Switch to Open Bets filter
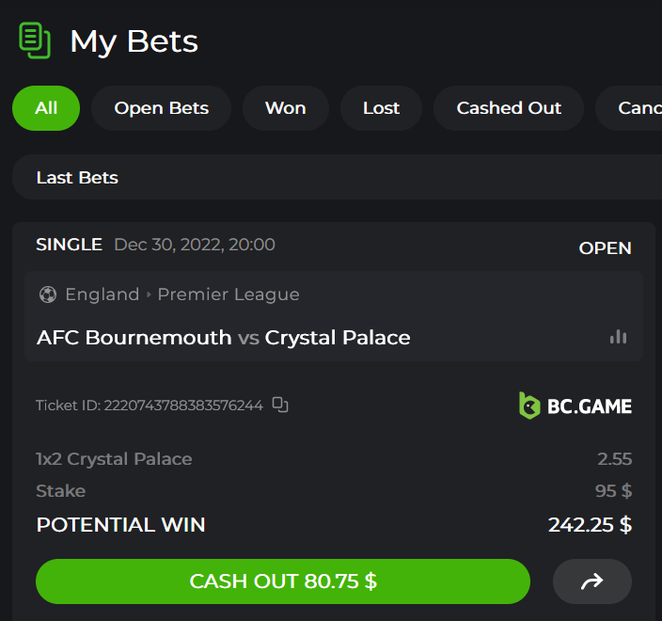 point(162,108)
